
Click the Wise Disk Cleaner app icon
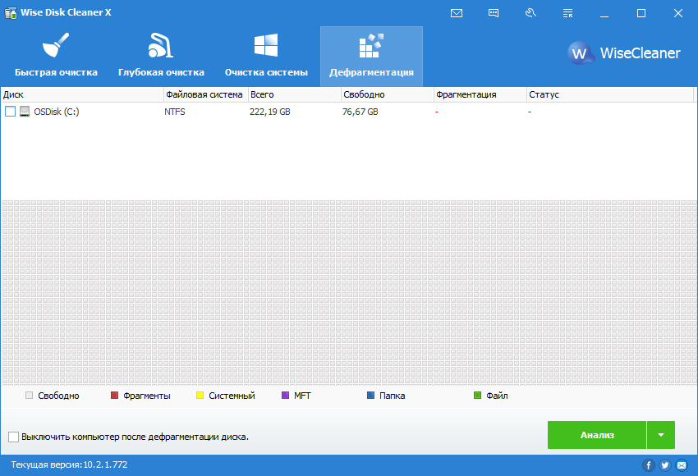[11, 12]
